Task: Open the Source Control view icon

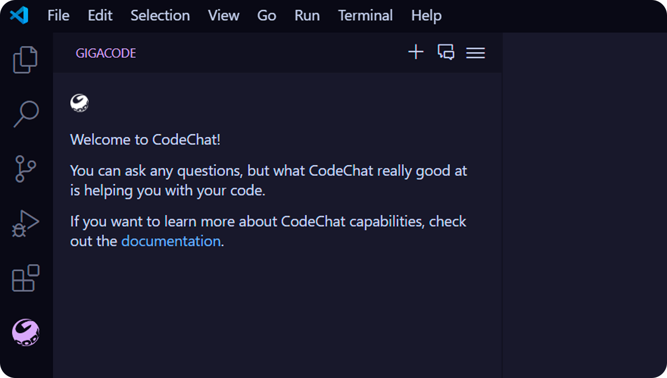Action: point(25,169)
